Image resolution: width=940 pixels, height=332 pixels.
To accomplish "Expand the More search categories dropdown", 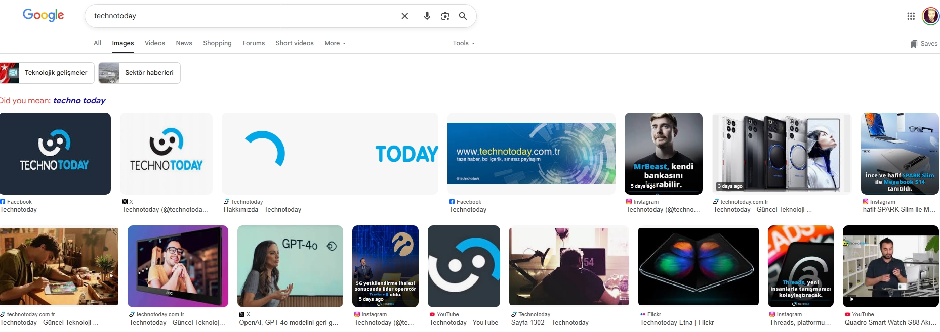I will click(335, 43).
